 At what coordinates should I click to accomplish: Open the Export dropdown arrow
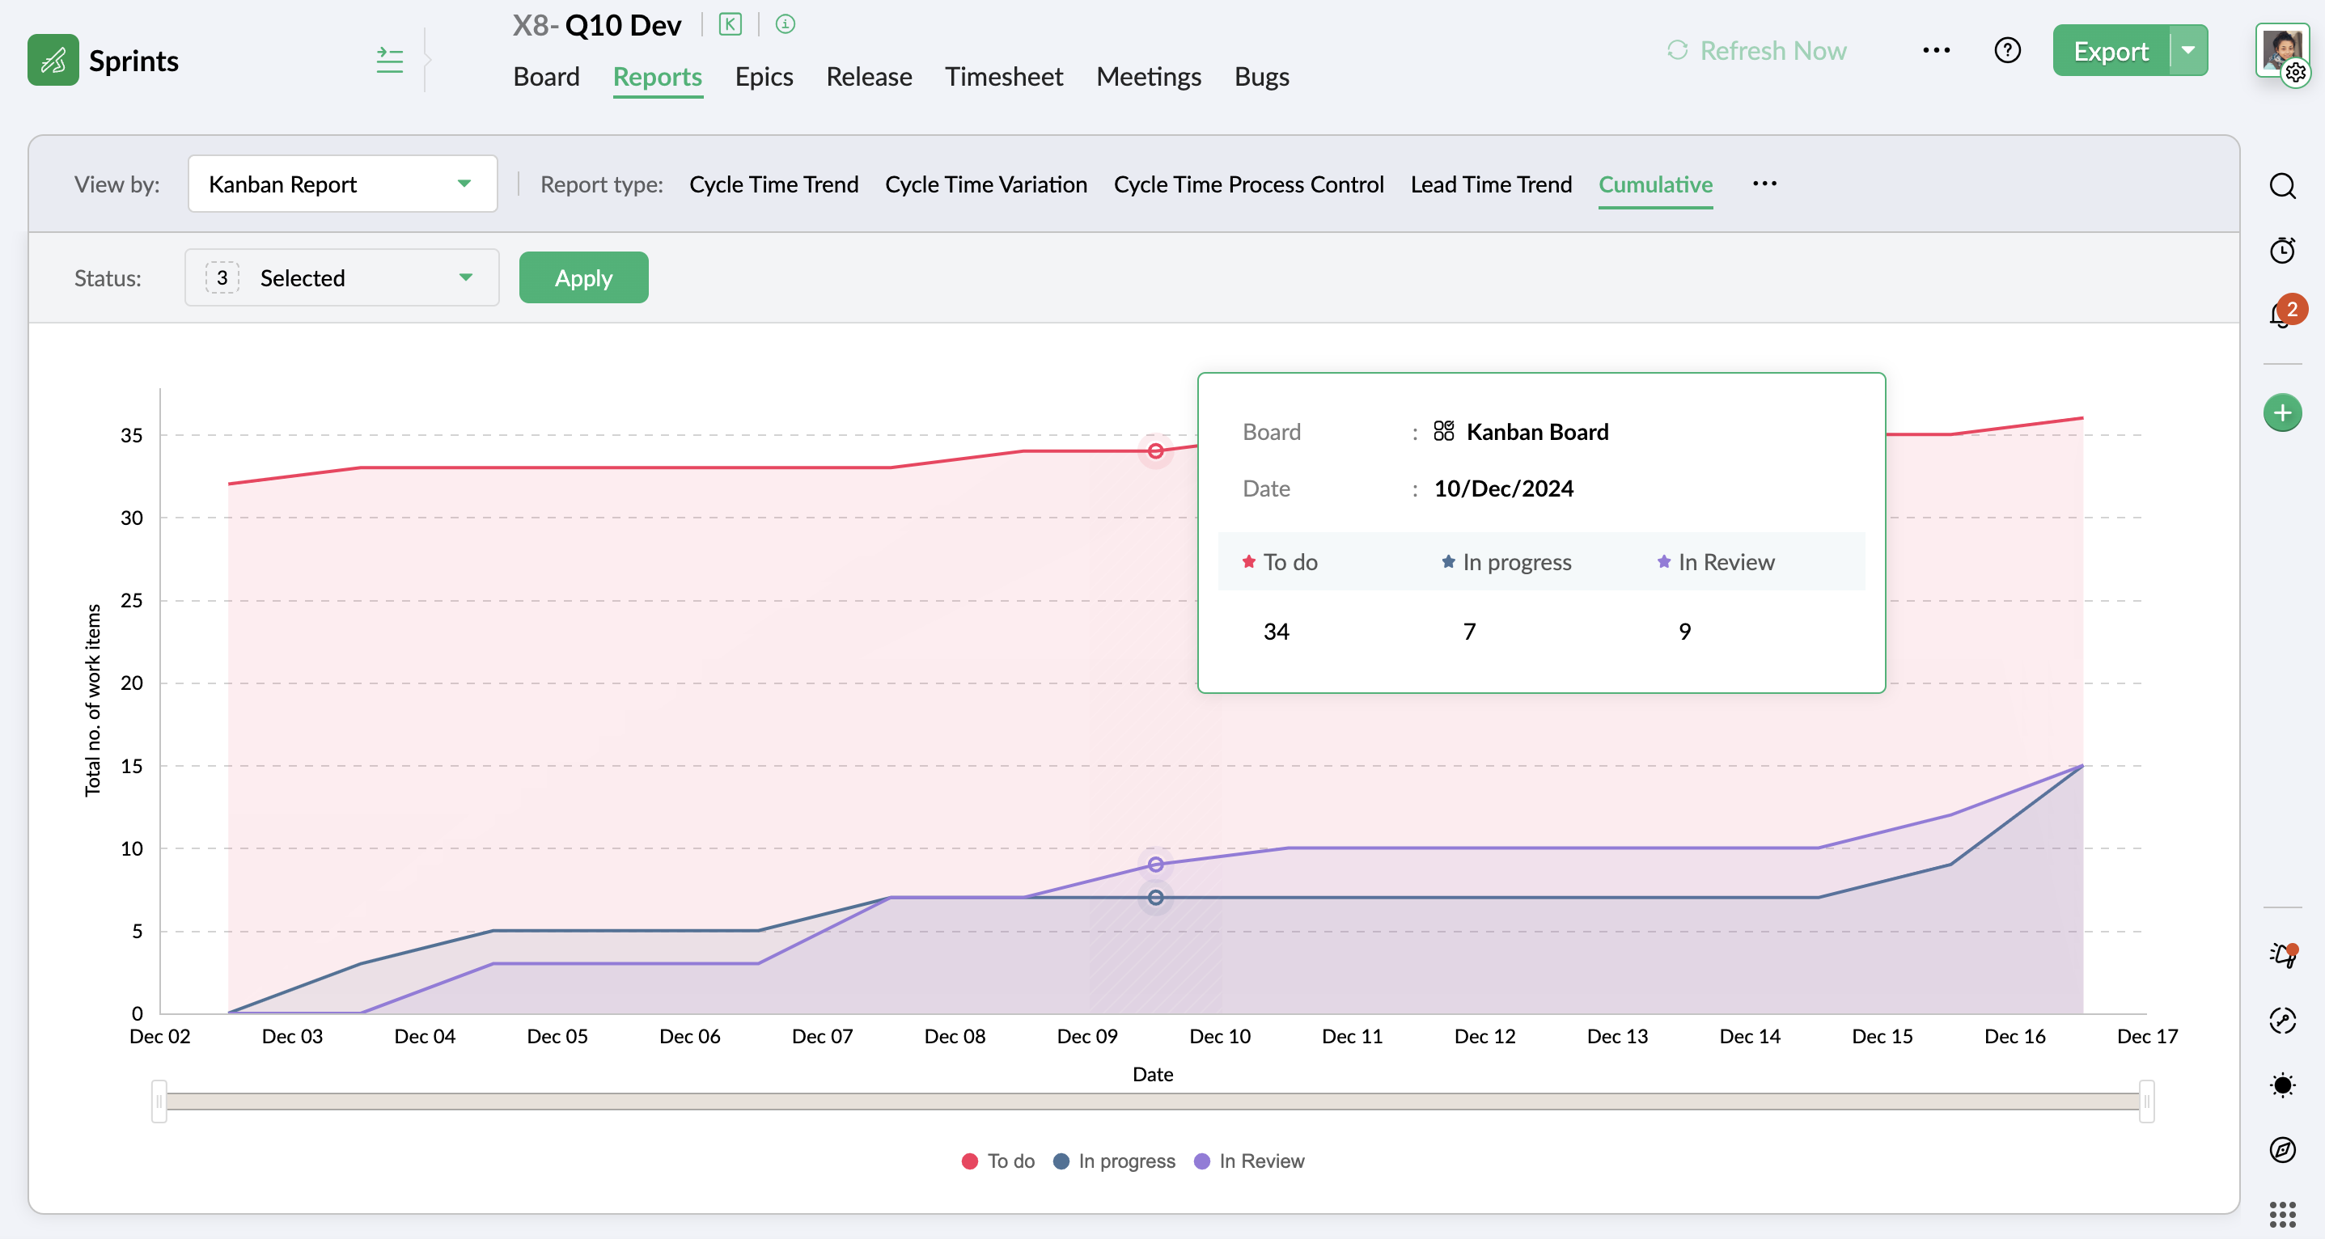[2187, 50]
